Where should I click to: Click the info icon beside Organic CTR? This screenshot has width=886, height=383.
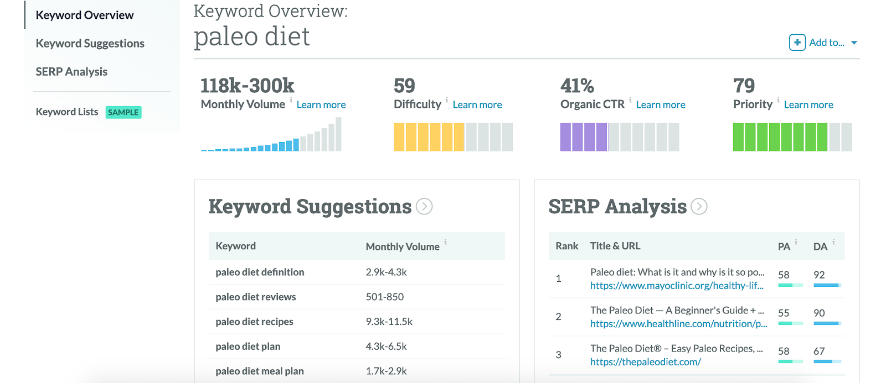(630, 101)
